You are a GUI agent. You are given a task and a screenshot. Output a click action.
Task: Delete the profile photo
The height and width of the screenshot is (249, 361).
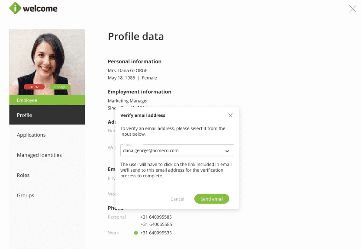[34, 87]
